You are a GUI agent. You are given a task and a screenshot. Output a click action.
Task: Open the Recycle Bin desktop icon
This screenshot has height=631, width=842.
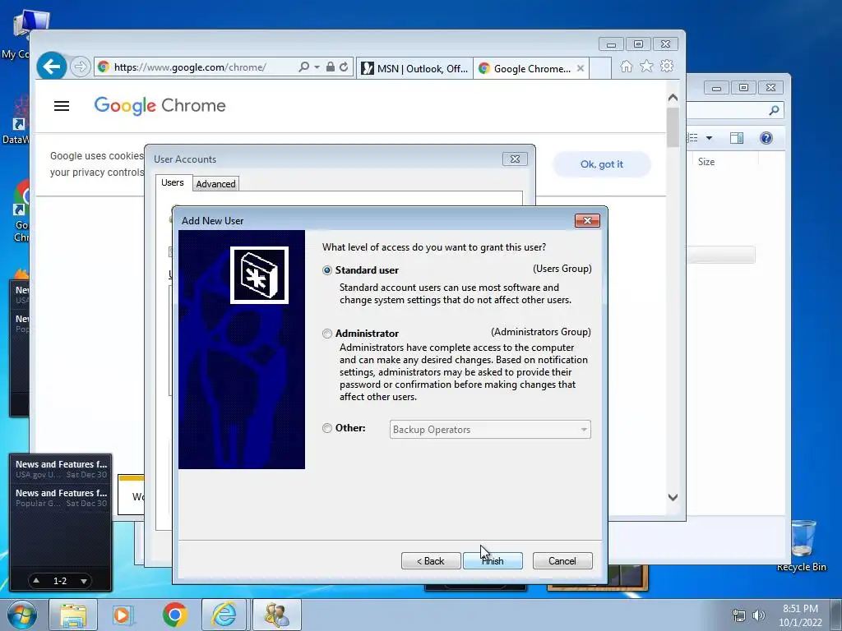tap(802, 546)
